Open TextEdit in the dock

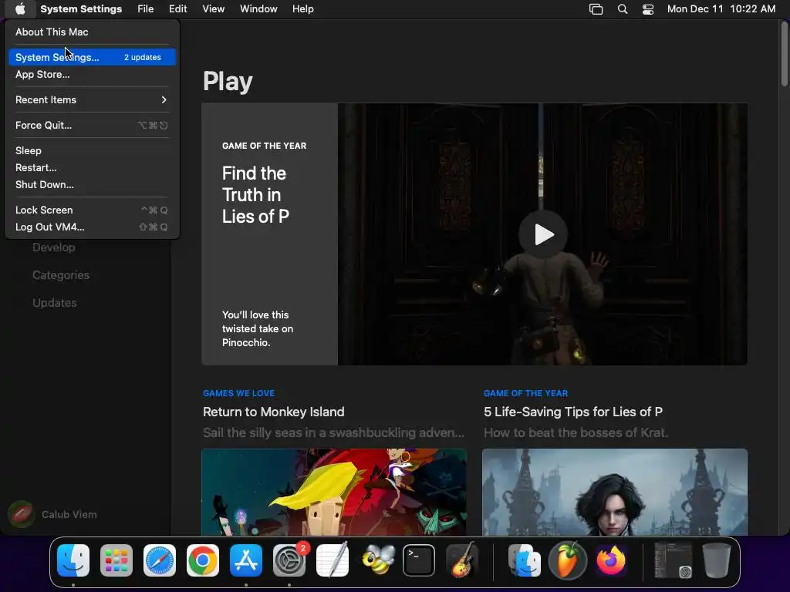pos(333,560)
